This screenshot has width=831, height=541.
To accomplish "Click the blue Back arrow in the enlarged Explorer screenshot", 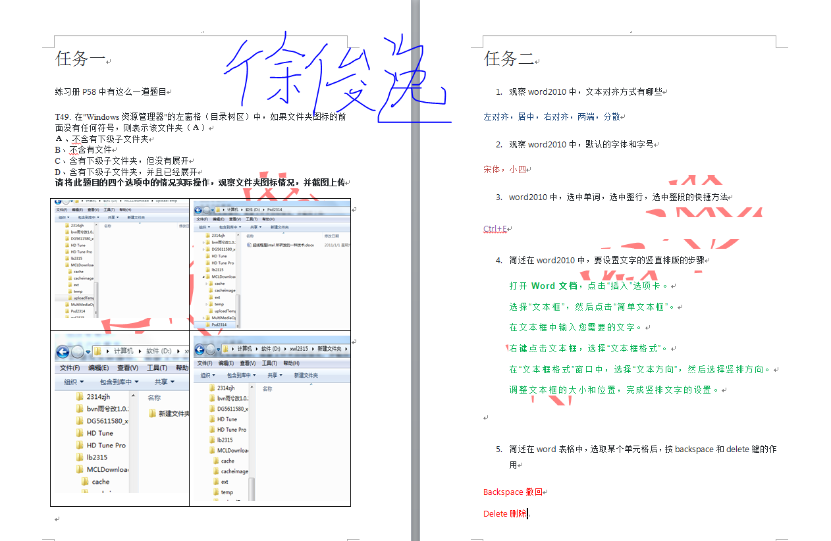I will [63, 351].
